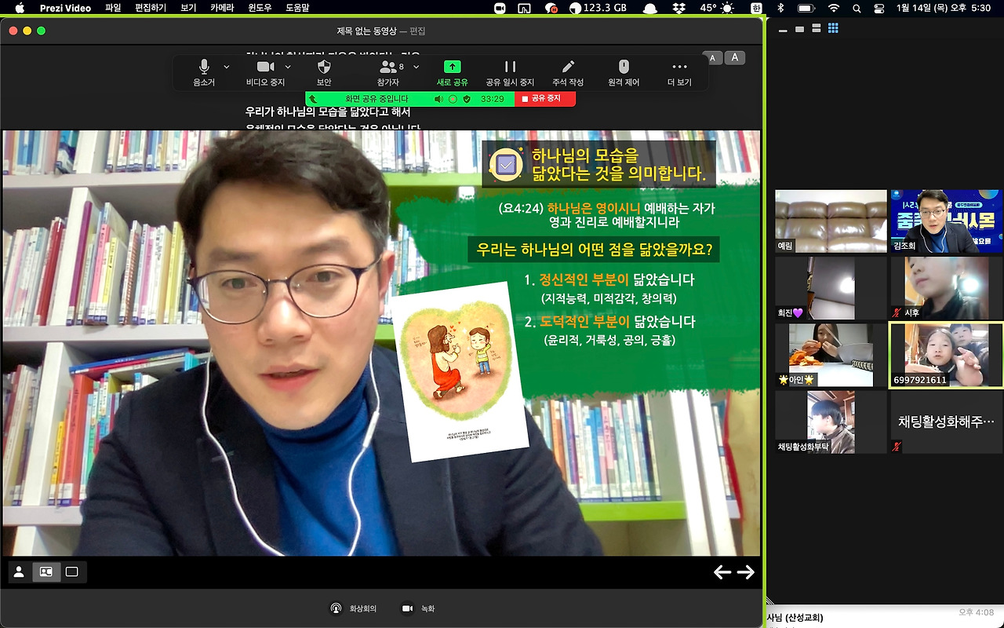Mute the microphone with 음소거

[x=204, y=73]
